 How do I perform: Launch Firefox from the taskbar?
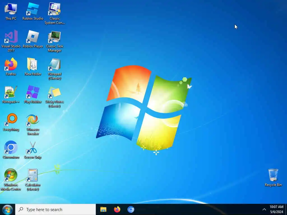tap(117, 209)
